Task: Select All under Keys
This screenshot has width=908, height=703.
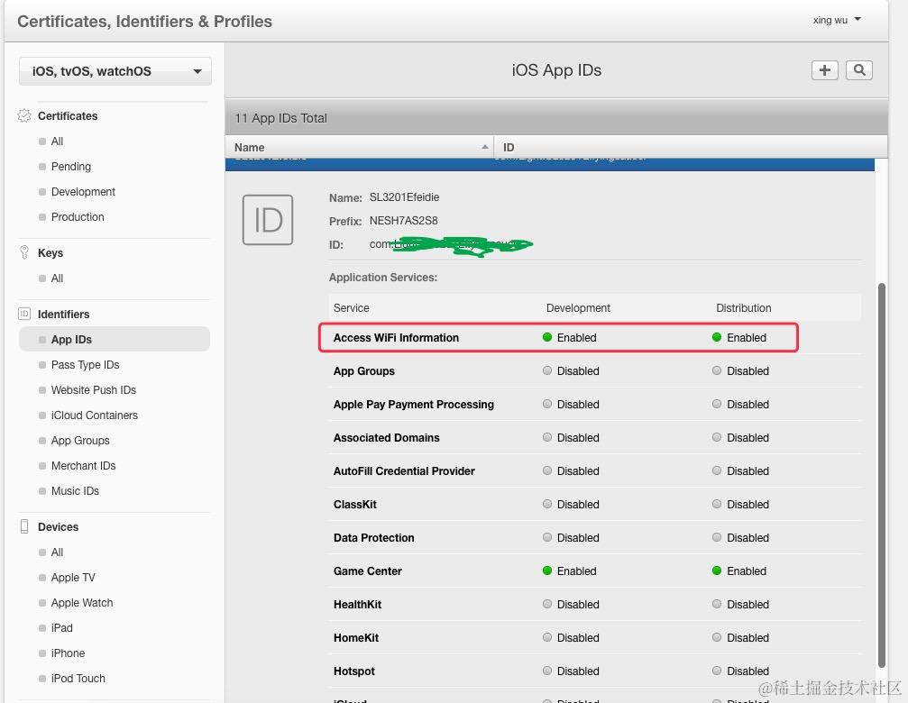Action: [x=58, y=278]
